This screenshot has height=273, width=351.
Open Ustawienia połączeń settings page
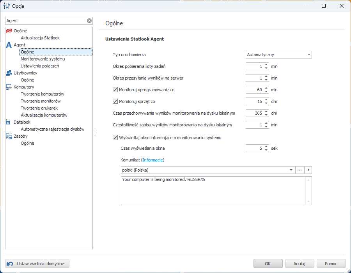pos(40,66)
